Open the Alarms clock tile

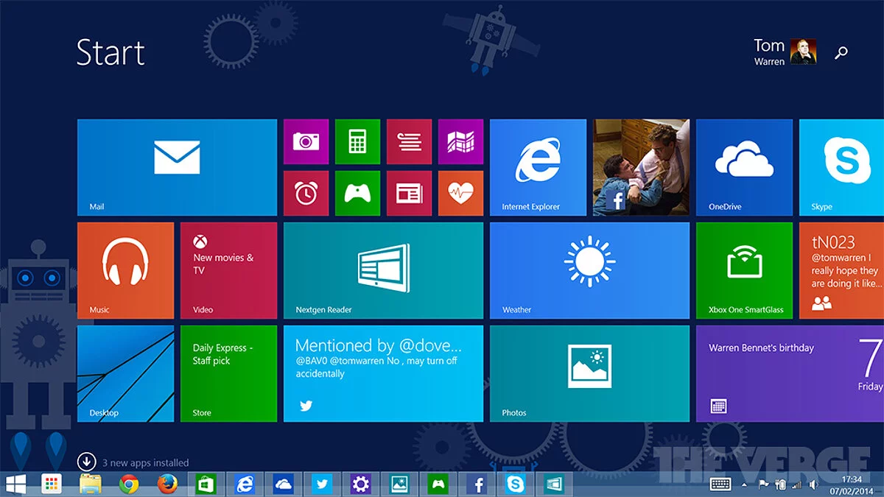[x=306, y=193]
